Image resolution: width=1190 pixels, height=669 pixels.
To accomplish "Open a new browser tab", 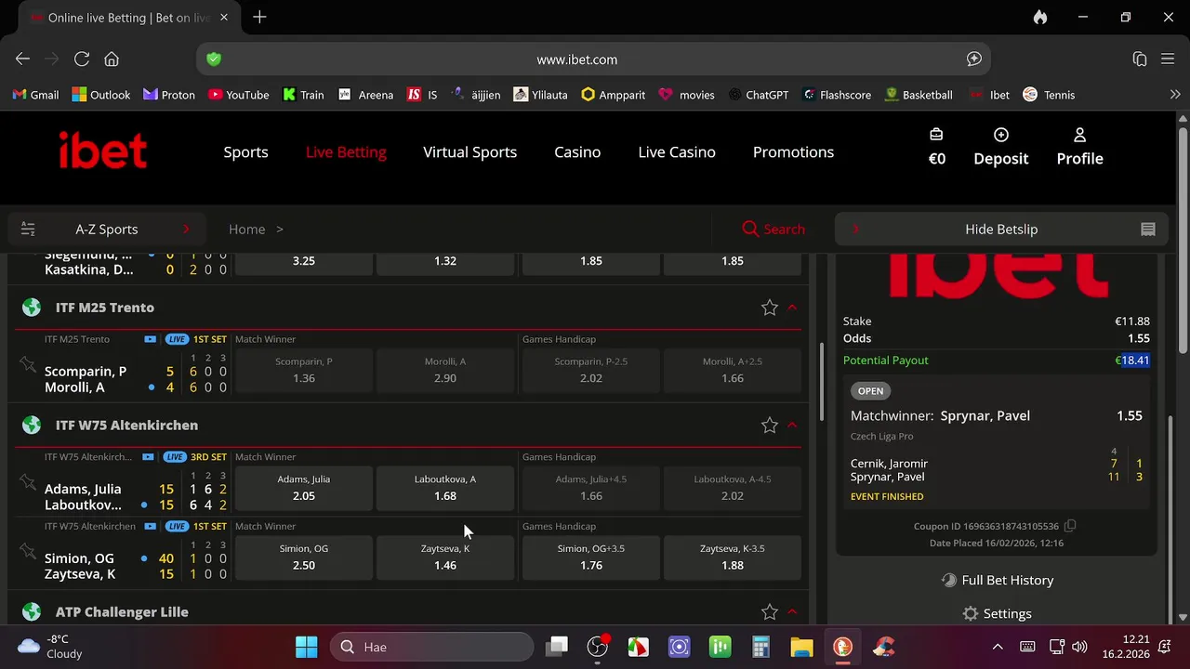I will 259,18.
